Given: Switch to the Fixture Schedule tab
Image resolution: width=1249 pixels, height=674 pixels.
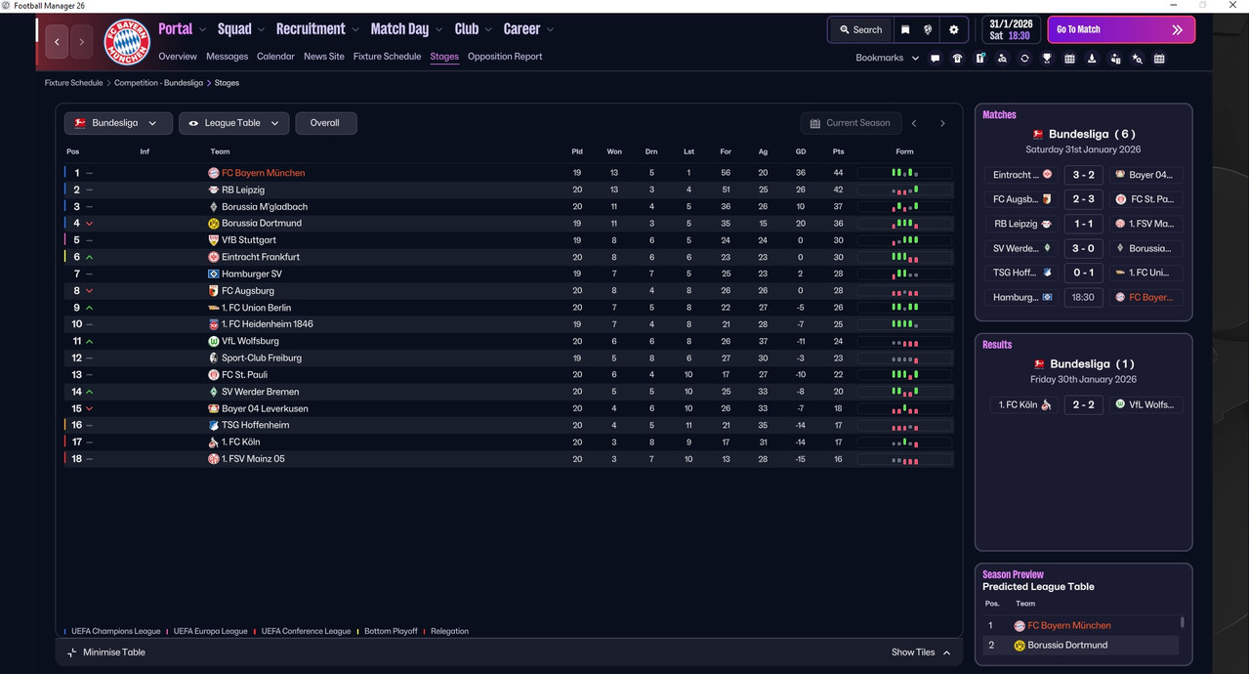Looking at the screenshot, I should click(x=387, y=57).
